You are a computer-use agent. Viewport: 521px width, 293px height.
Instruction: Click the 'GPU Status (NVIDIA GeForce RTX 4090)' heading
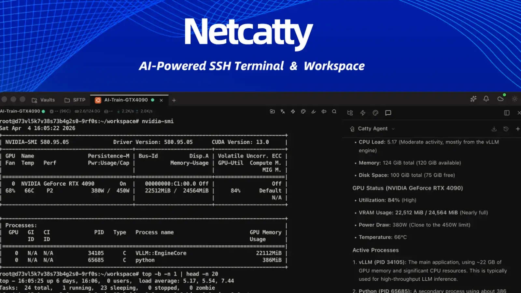[x=407, y=188]
